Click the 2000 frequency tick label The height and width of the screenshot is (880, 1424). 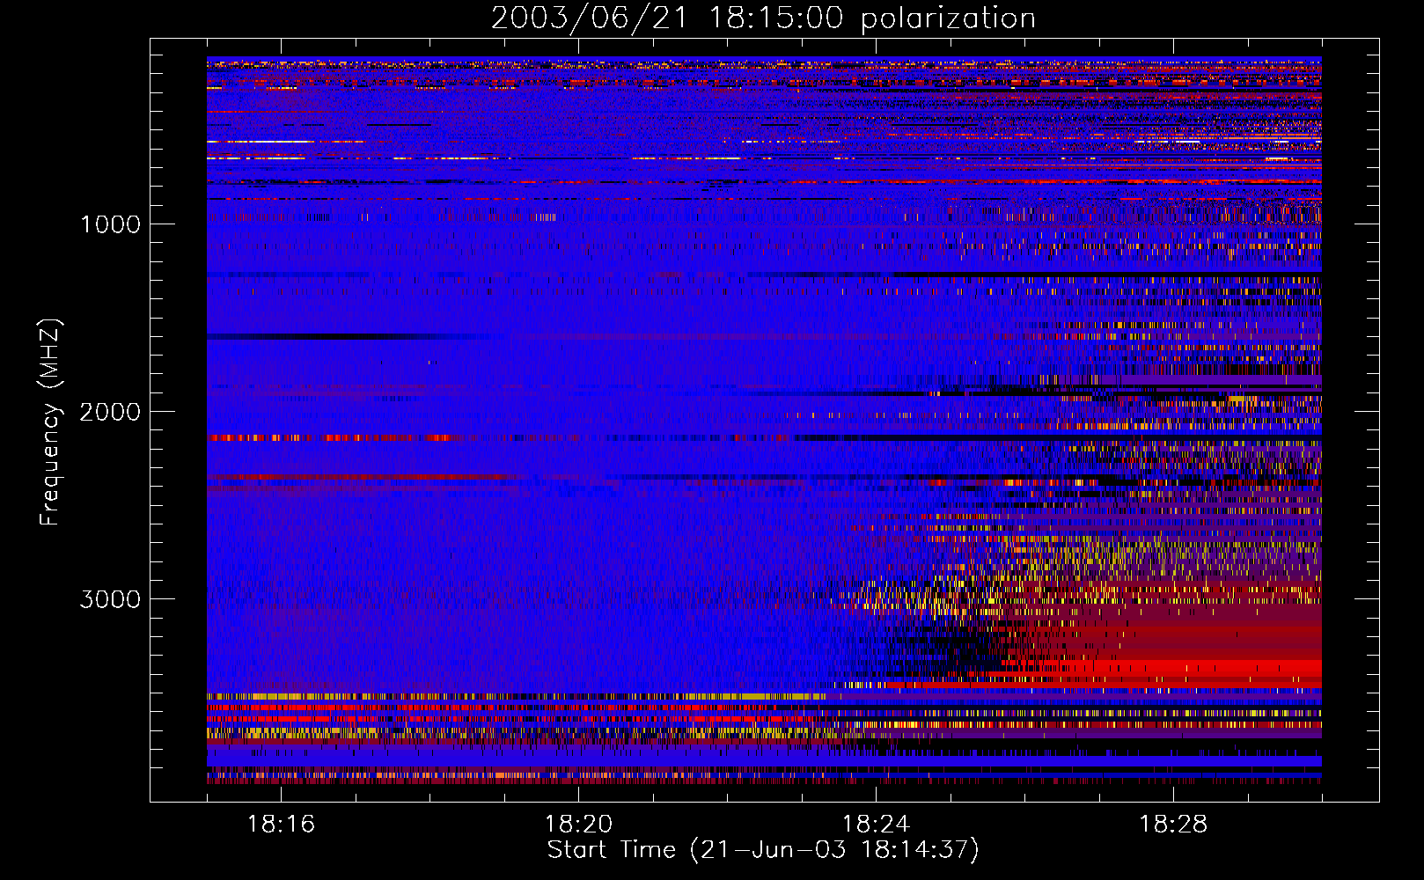(110, 412)
